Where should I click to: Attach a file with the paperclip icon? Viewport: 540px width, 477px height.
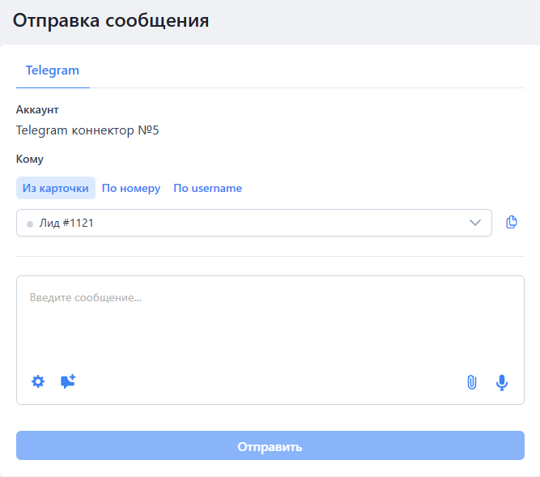point(472,382)
